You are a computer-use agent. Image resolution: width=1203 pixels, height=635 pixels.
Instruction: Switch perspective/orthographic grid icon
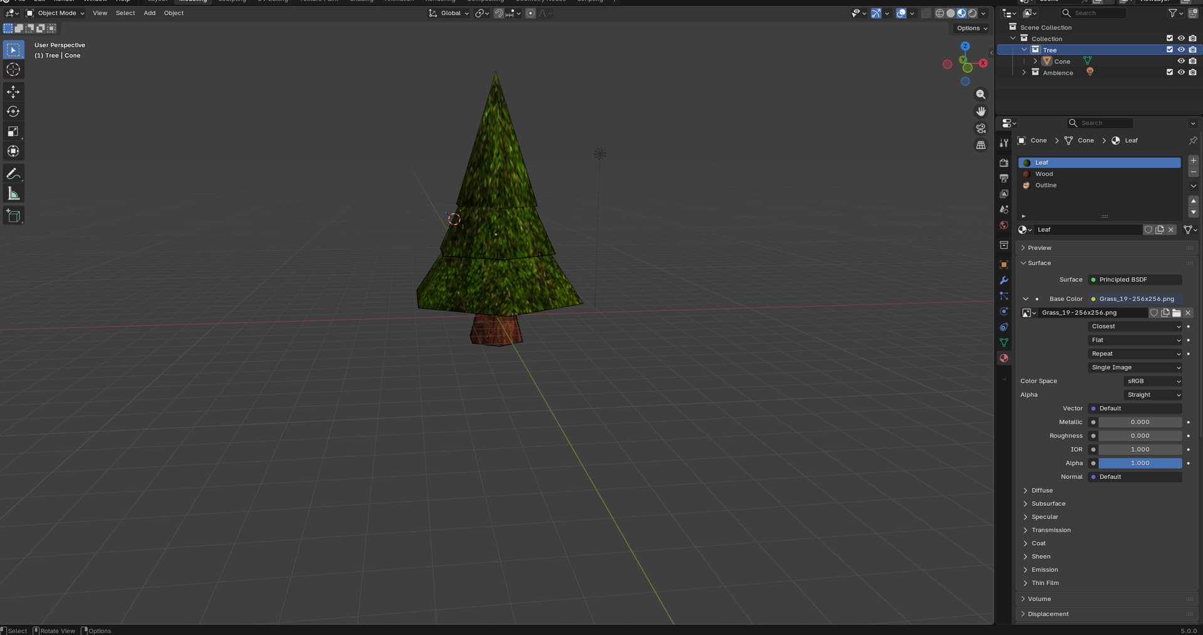(981, 145)
